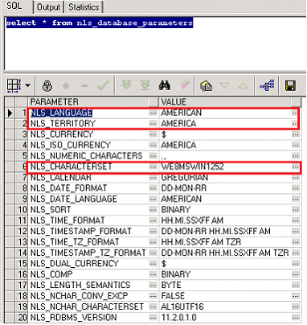This screenshot has height=325, width=307.
Task: Click in the SQL query editor area
Action: click(x=155, y=43)
